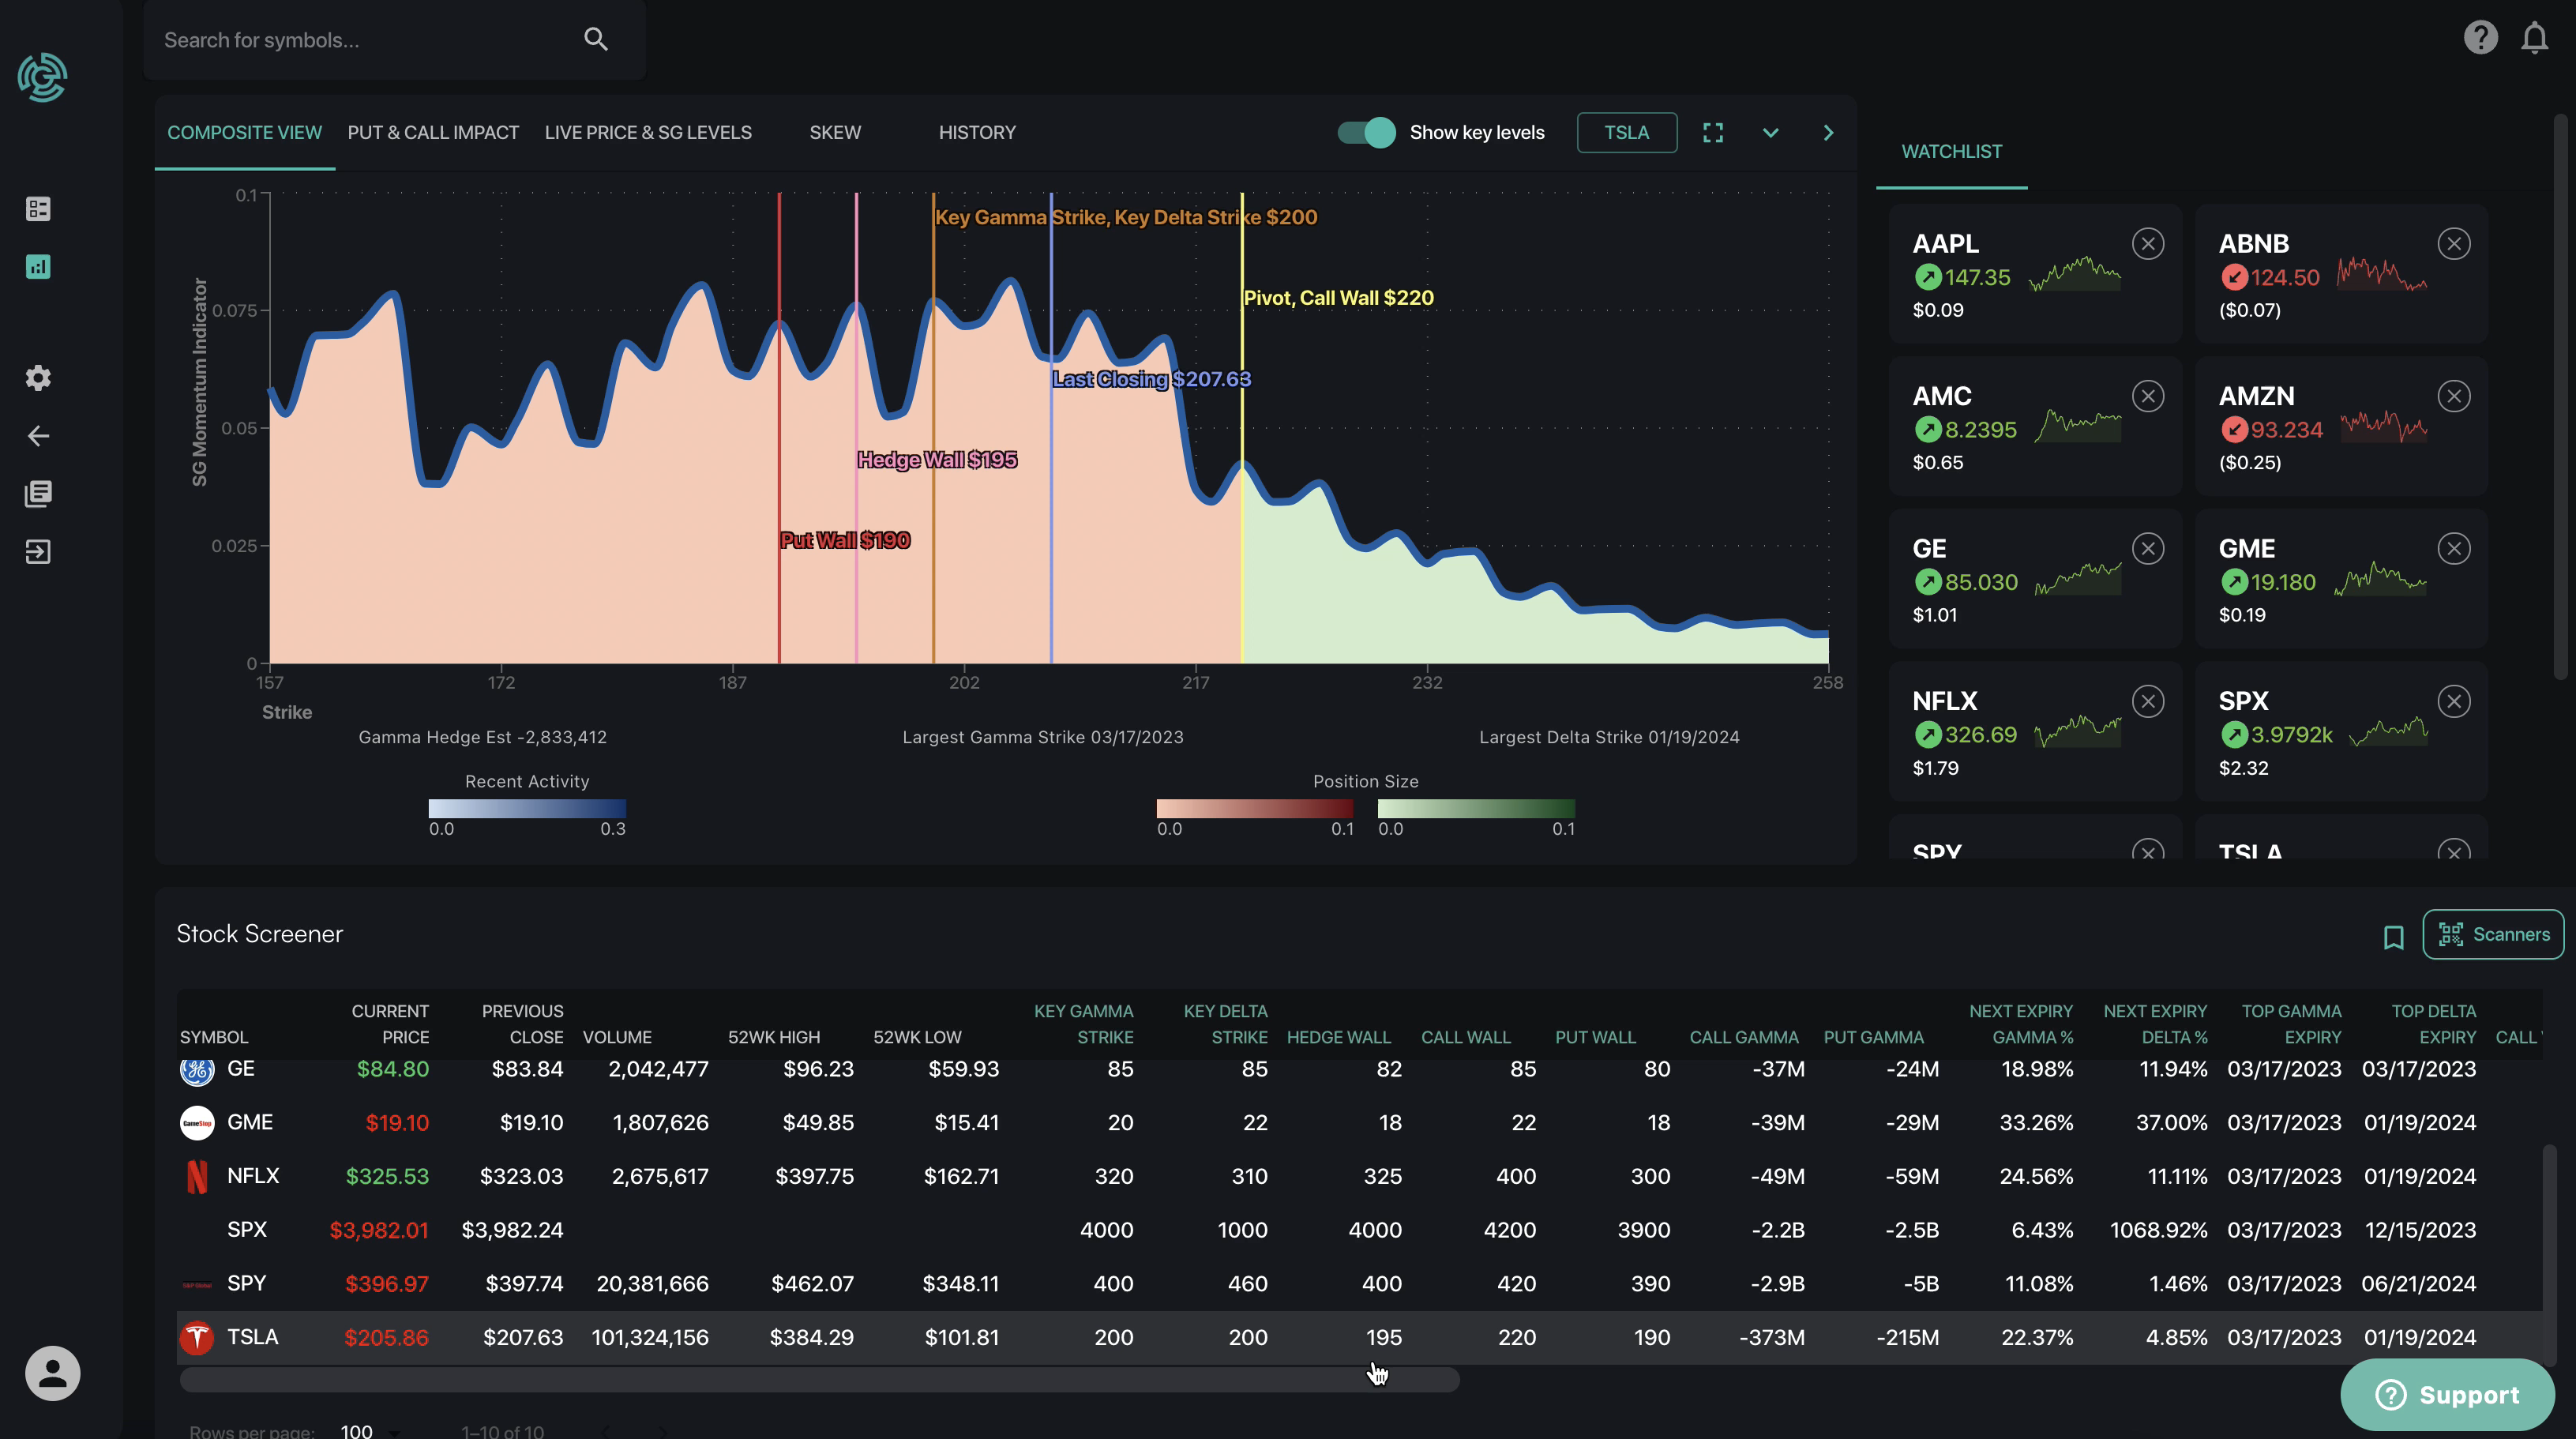
Task: Toggle Show key levels switch
Action: pyautogui.click(x=1367, y=133)
